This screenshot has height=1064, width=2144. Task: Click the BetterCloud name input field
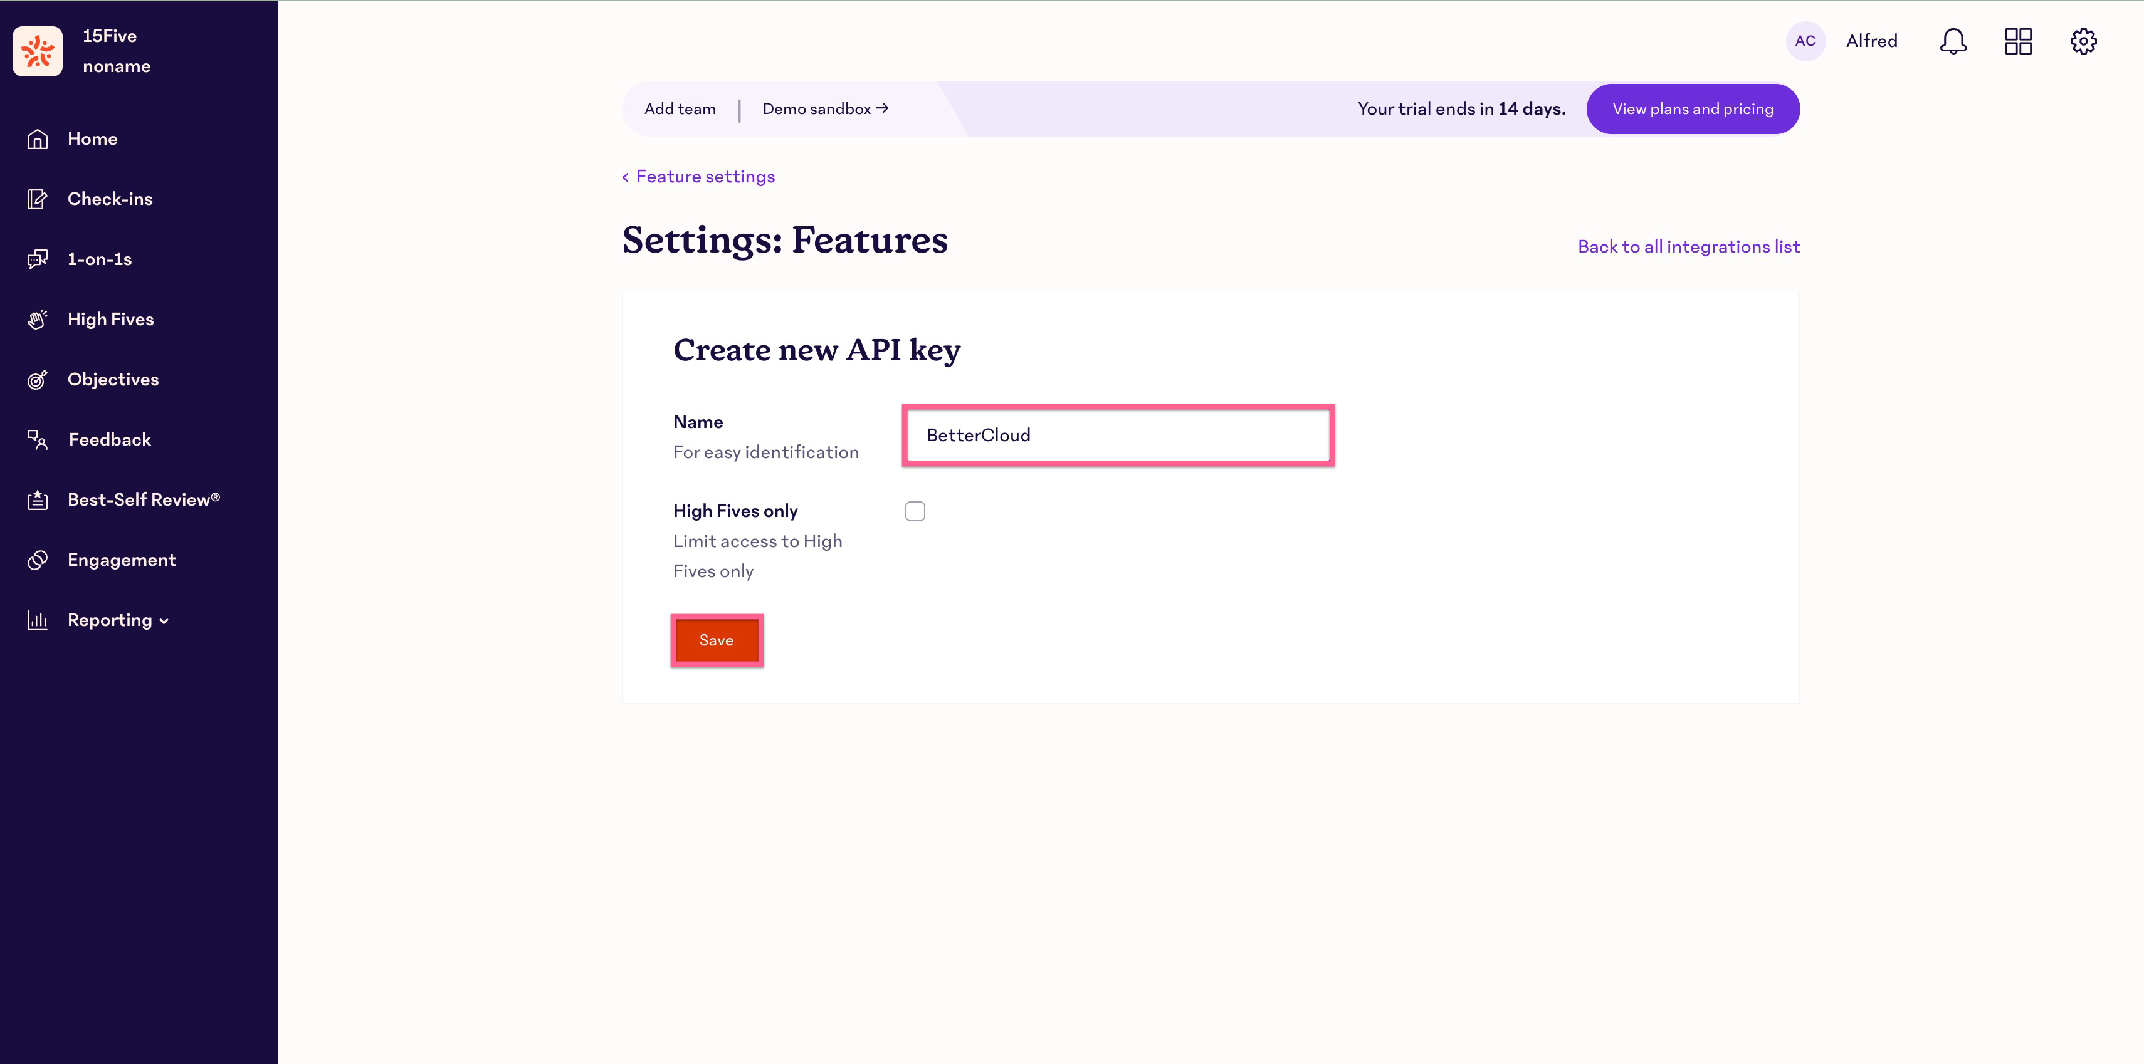click(1117, 434)
